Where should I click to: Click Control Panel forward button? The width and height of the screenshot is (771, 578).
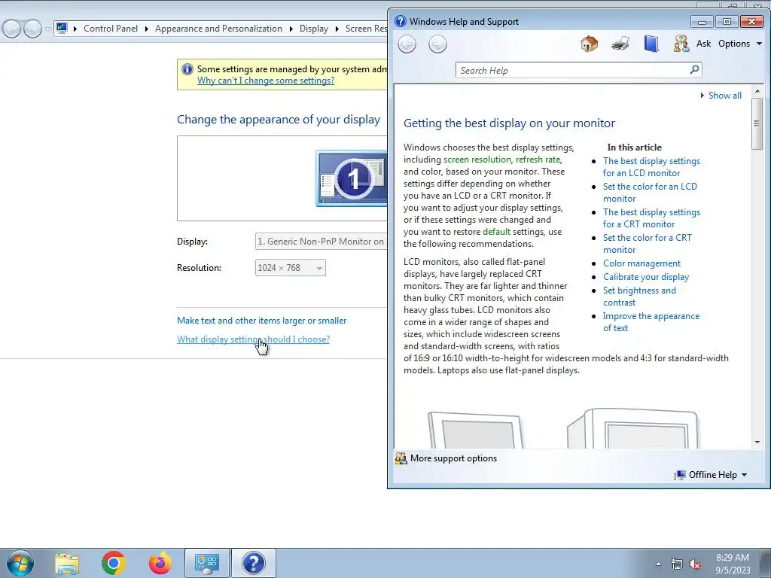[33, 29]
